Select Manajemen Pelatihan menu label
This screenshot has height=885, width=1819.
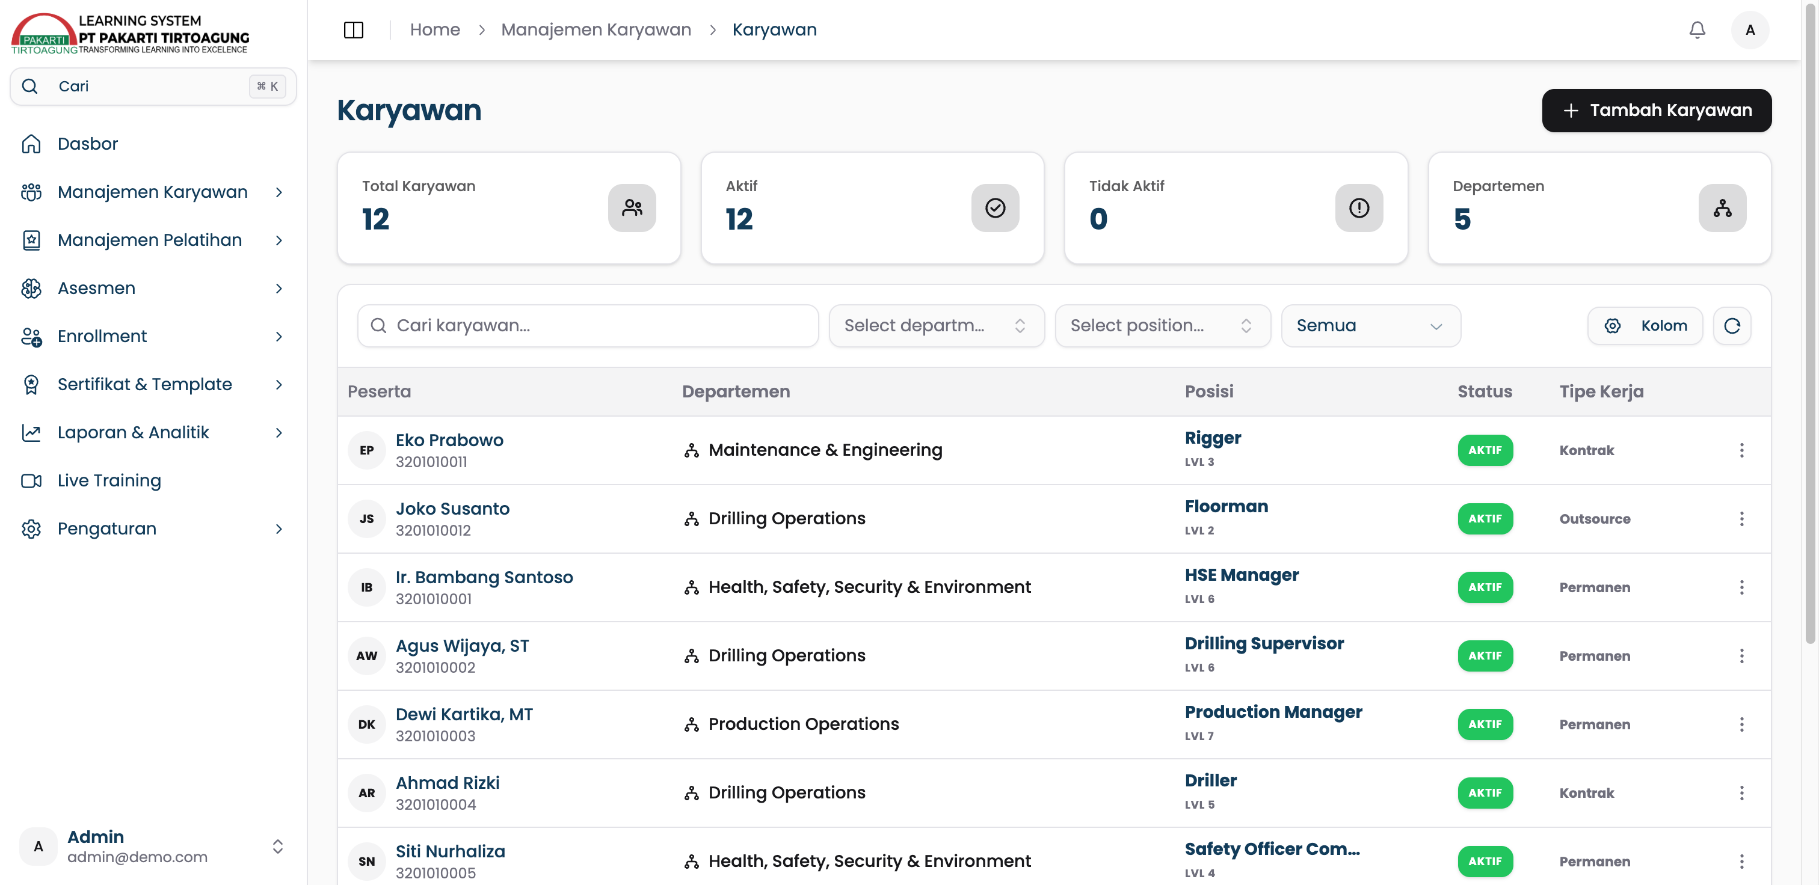tap(150, 240)
